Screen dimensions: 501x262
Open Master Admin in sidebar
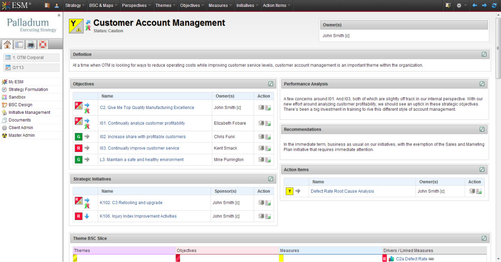coord(21,135)
